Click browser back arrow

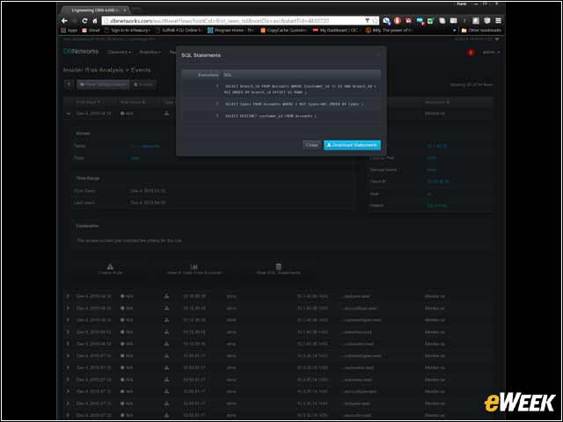coord(64,21)
